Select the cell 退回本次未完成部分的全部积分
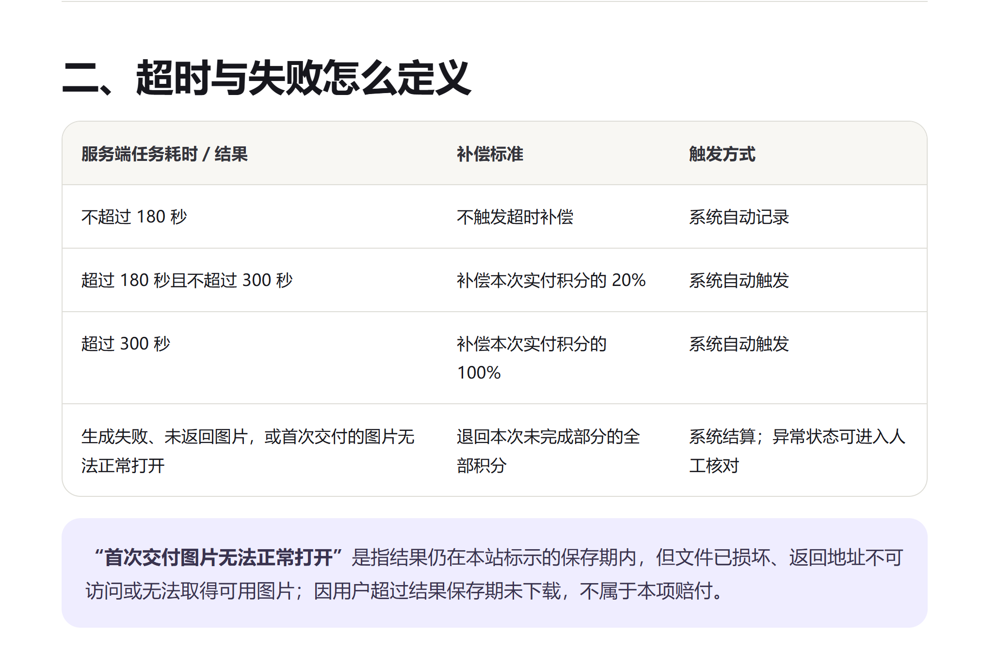This screenshot has width=982, height=650. click(x=548, y=451)
